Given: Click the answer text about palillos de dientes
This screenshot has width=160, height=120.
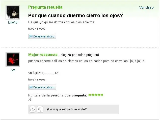Looking at the screenshot, I should [86, 61].
